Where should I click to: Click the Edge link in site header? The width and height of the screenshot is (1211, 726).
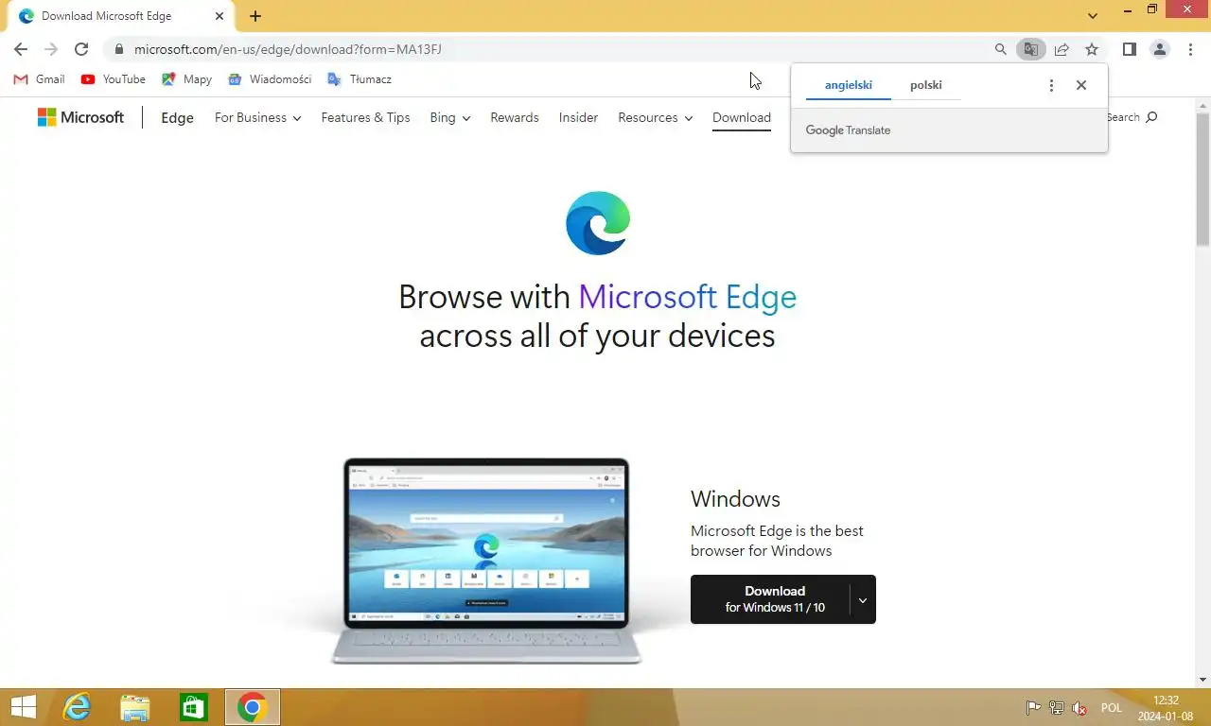click(178, 118)
